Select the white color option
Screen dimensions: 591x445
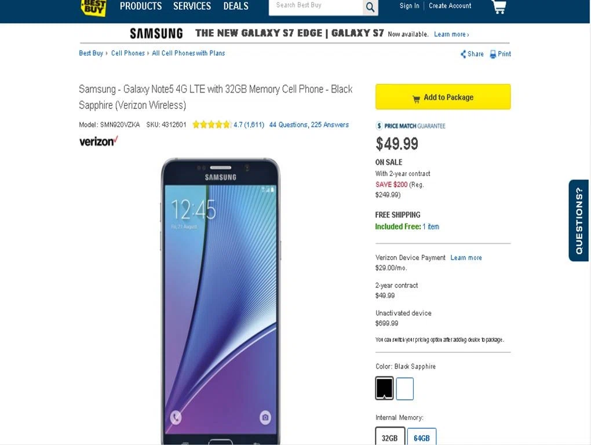(x=405, y=388)
